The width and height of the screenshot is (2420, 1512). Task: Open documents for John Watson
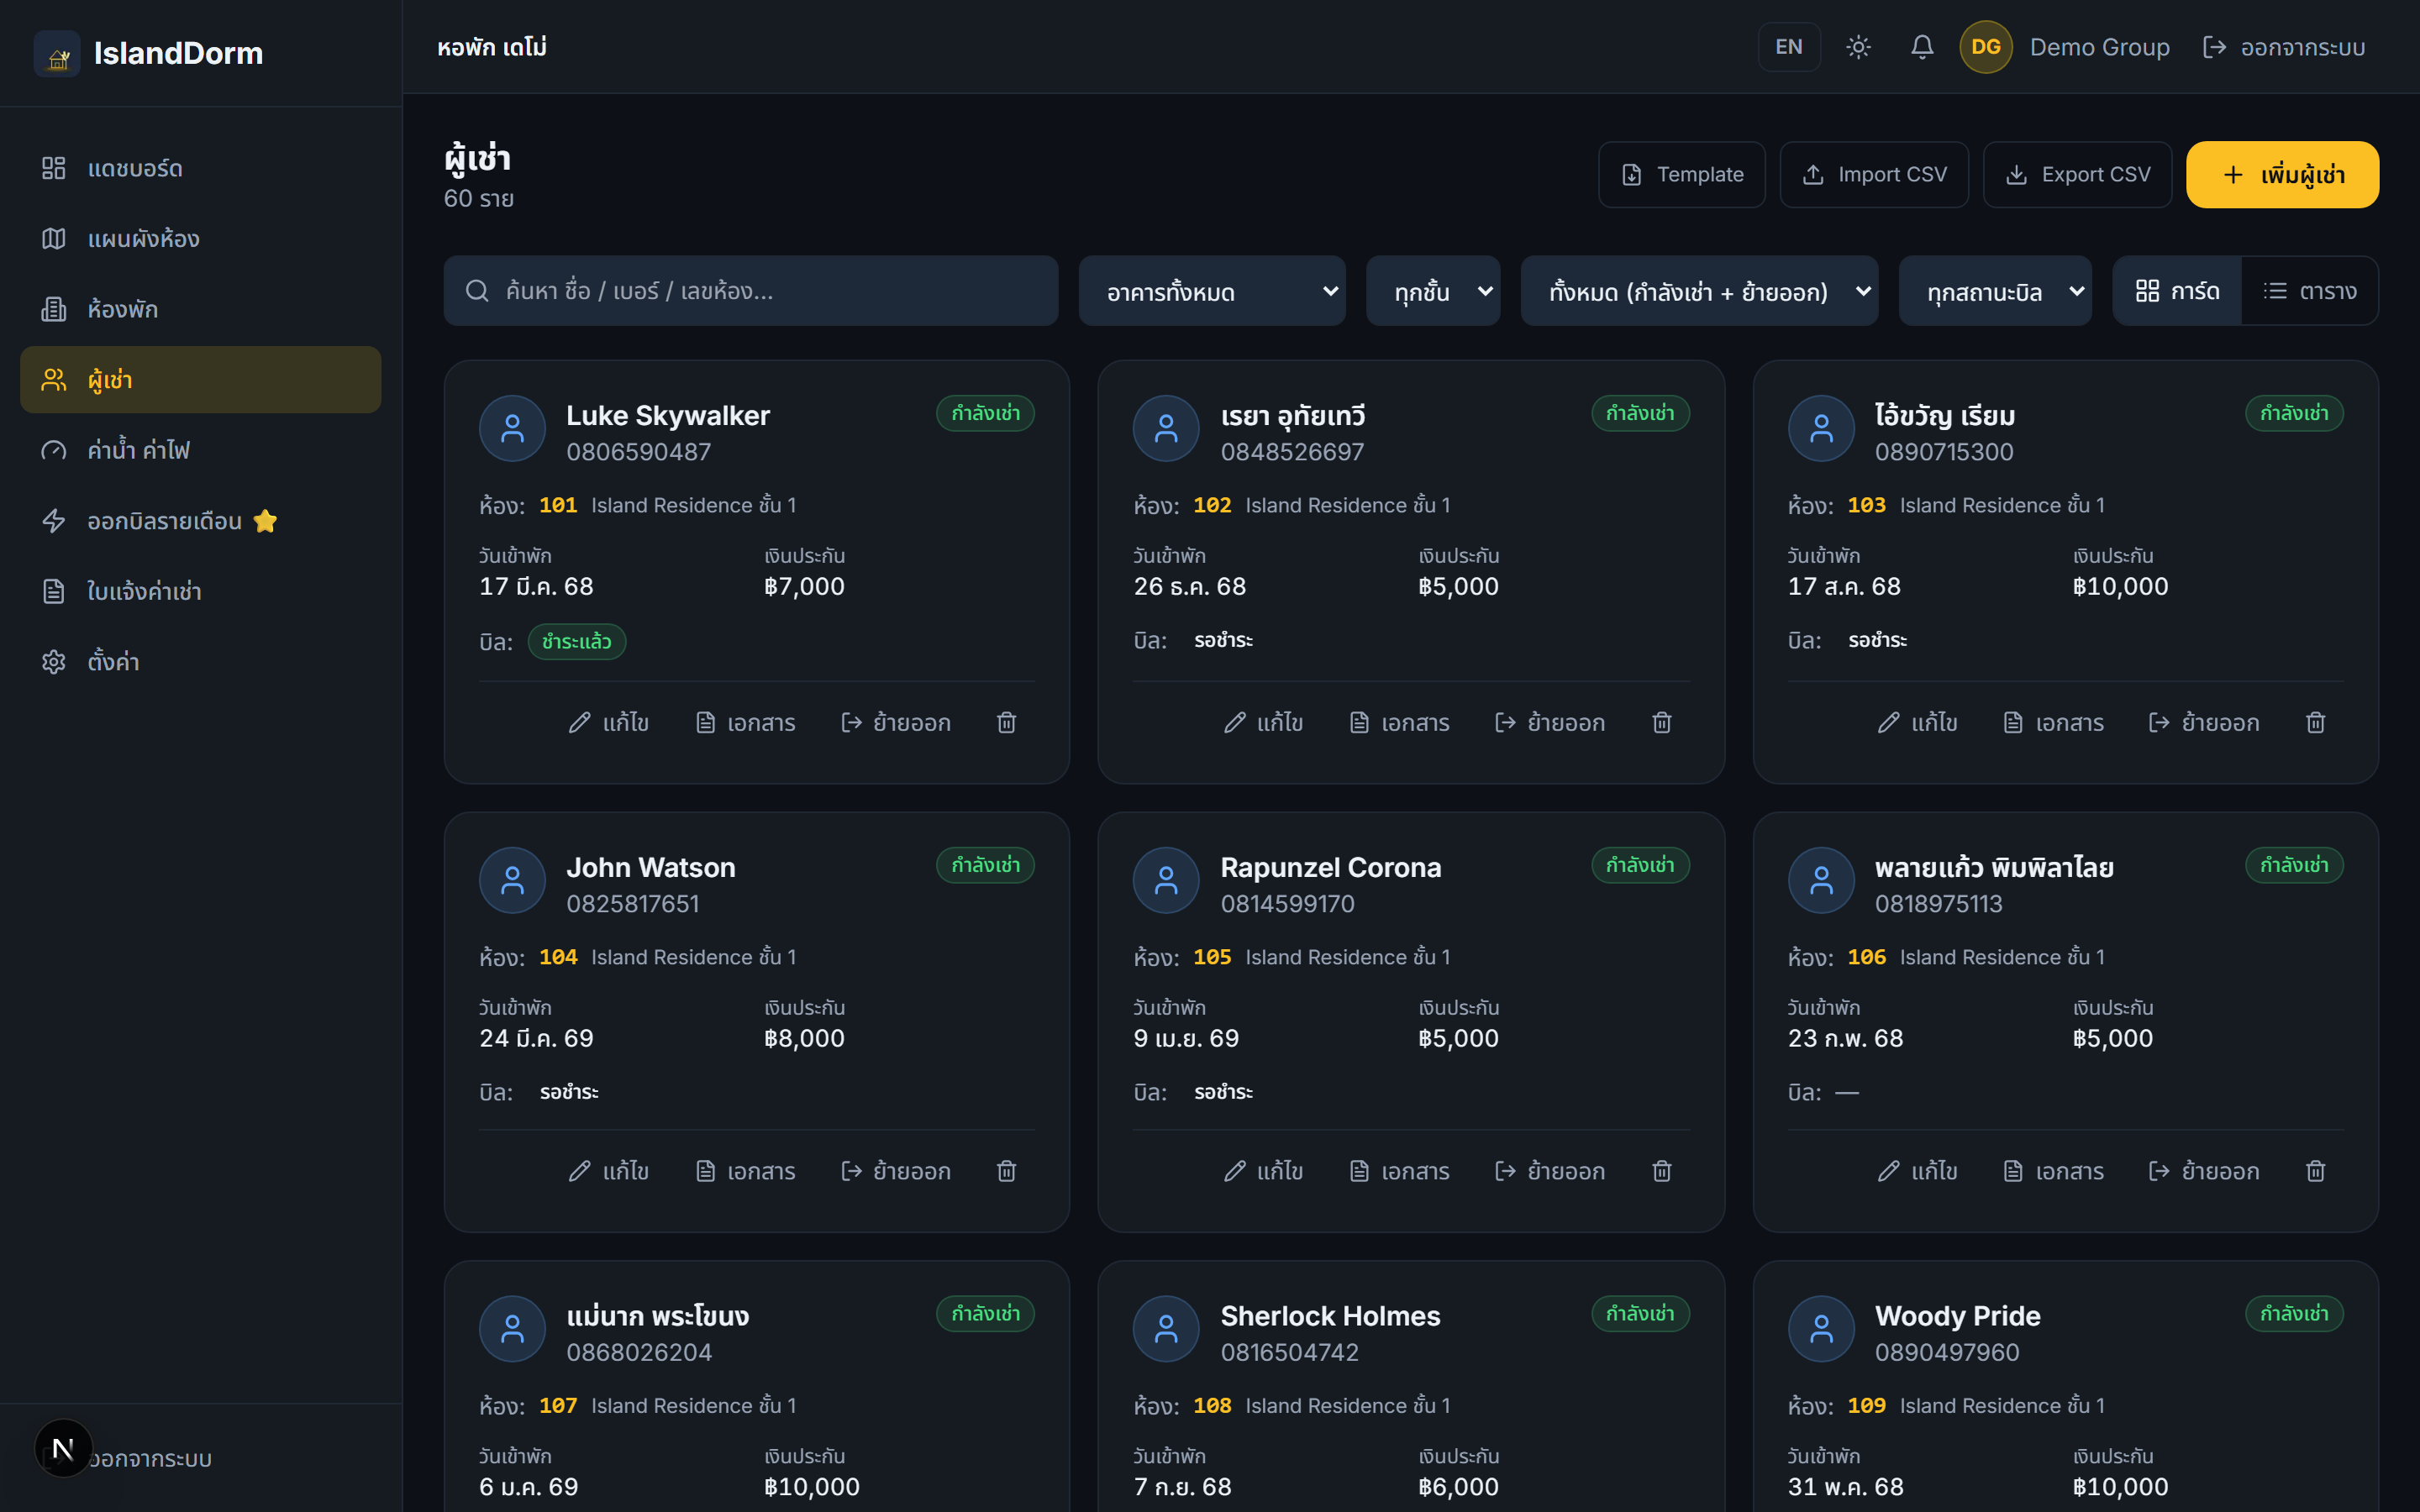point(745,1171)
